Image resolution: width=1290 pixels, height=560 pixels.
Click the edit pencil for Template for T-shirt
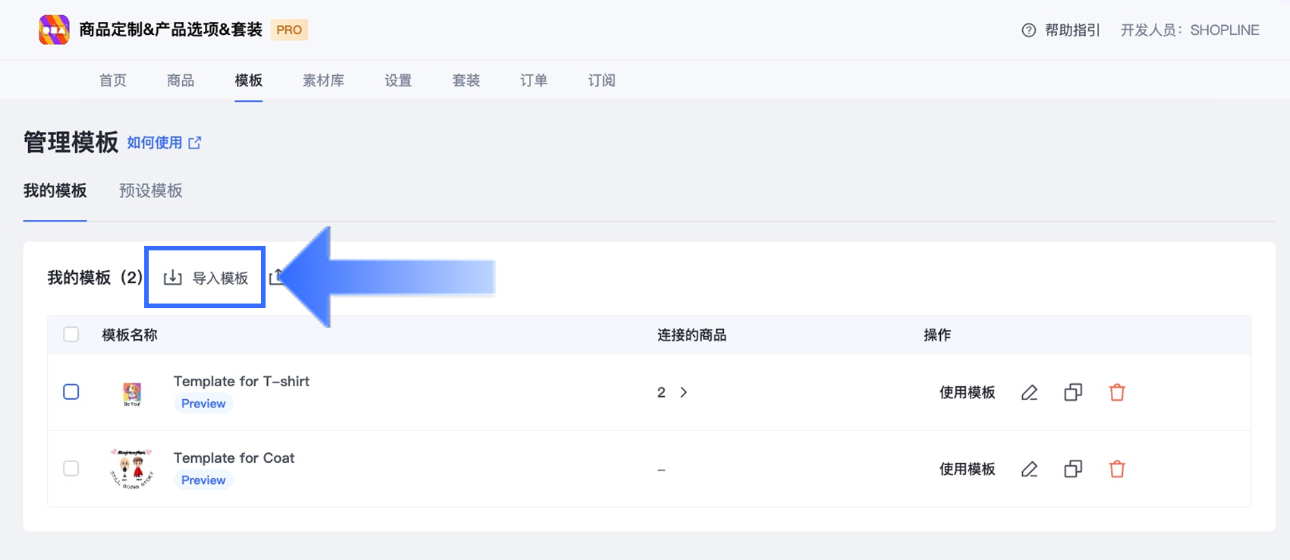pos(1029,392)
